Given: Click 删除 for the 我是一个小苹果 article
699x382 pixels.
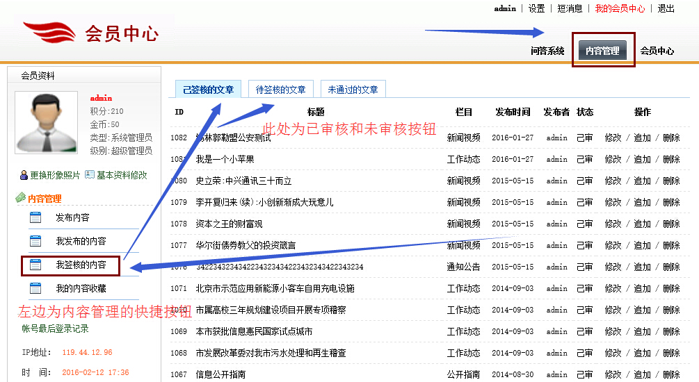Looking at the screenshot, I should click(x=671, y=159).
